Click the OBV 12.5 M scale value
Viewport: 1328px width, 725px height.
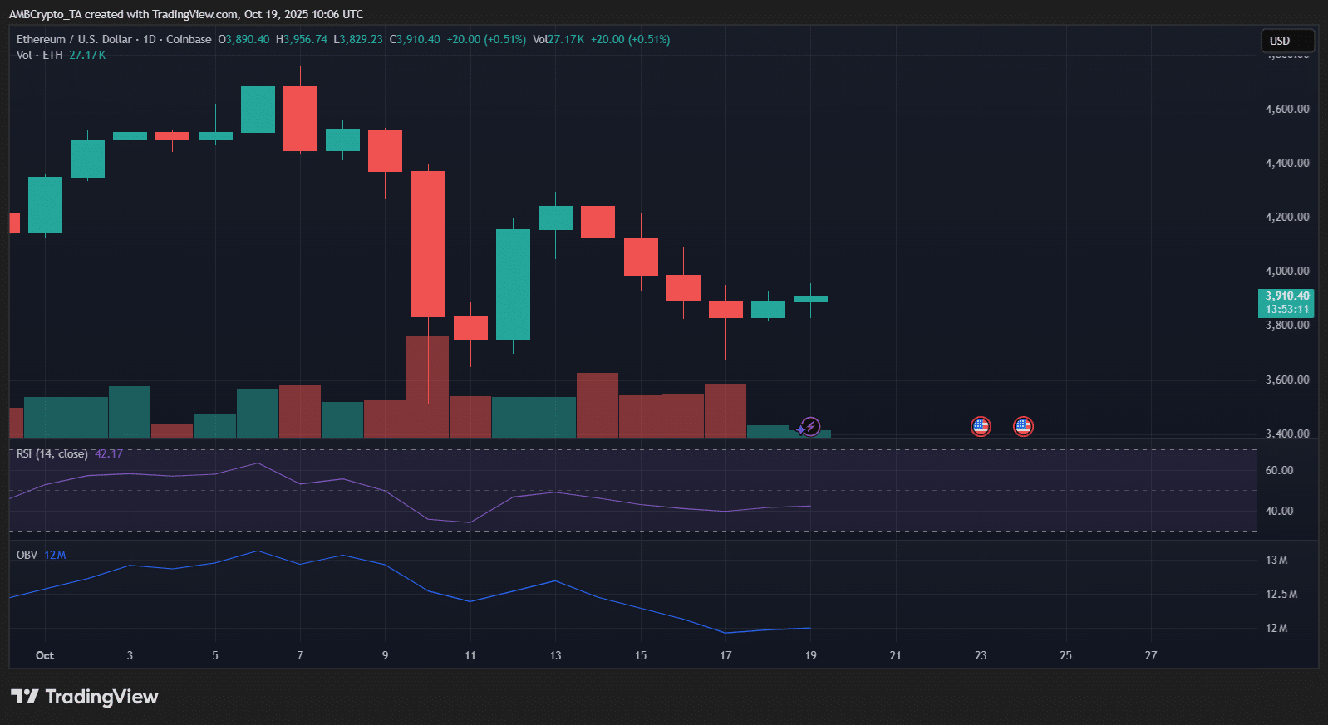click(1281, 594)
